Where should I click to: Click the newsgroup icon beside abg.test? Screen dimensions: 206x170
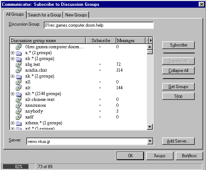[x=19, y=64]
